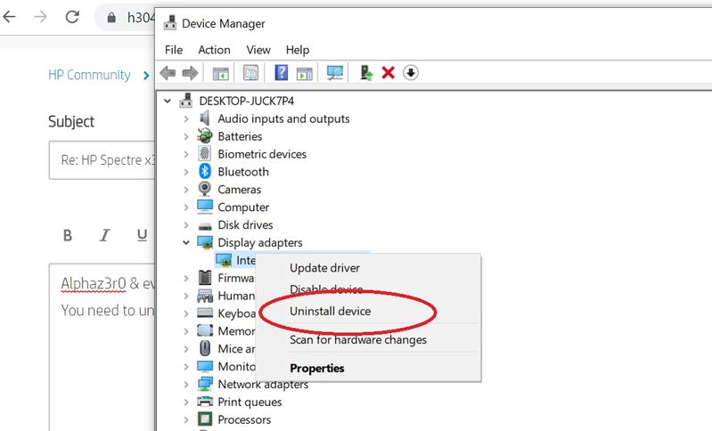Expand Audio inputs and outputs category
This screenshot has width=712, height=431.
pyautogui.click(x=185, y=118)
